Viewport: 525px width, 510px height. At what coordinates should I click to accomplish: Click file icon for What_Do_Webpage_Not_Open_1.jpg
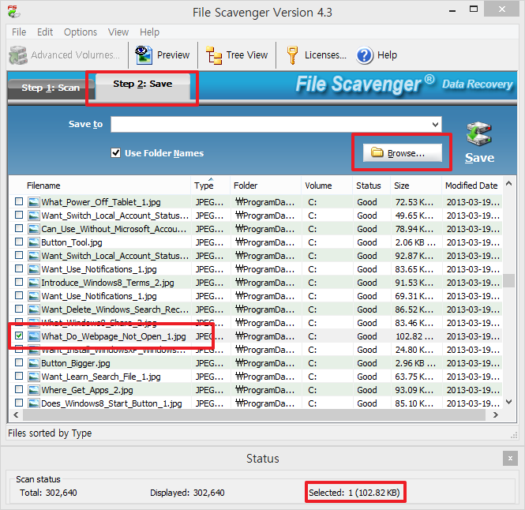33,336
